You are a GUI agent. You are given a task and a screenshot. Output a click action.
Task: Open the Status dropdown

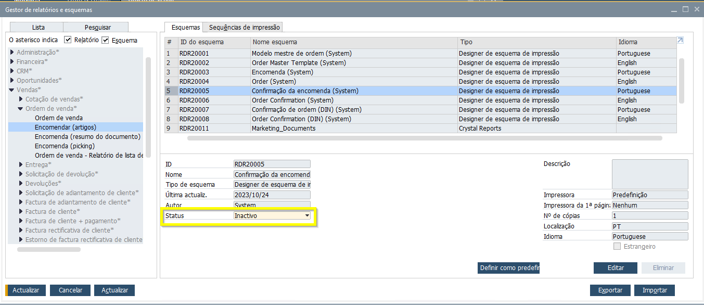307,215
